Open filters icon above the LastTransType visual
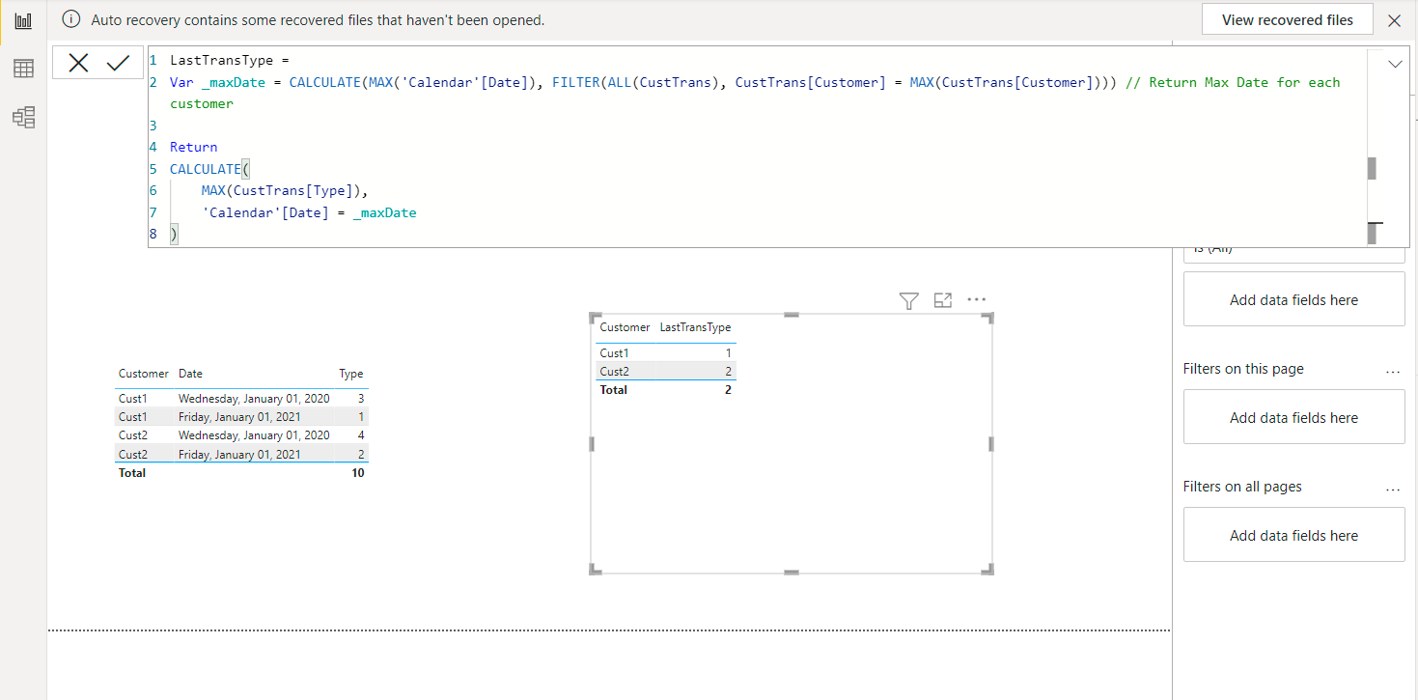The image size is (1418, 700). pos(908,301)
